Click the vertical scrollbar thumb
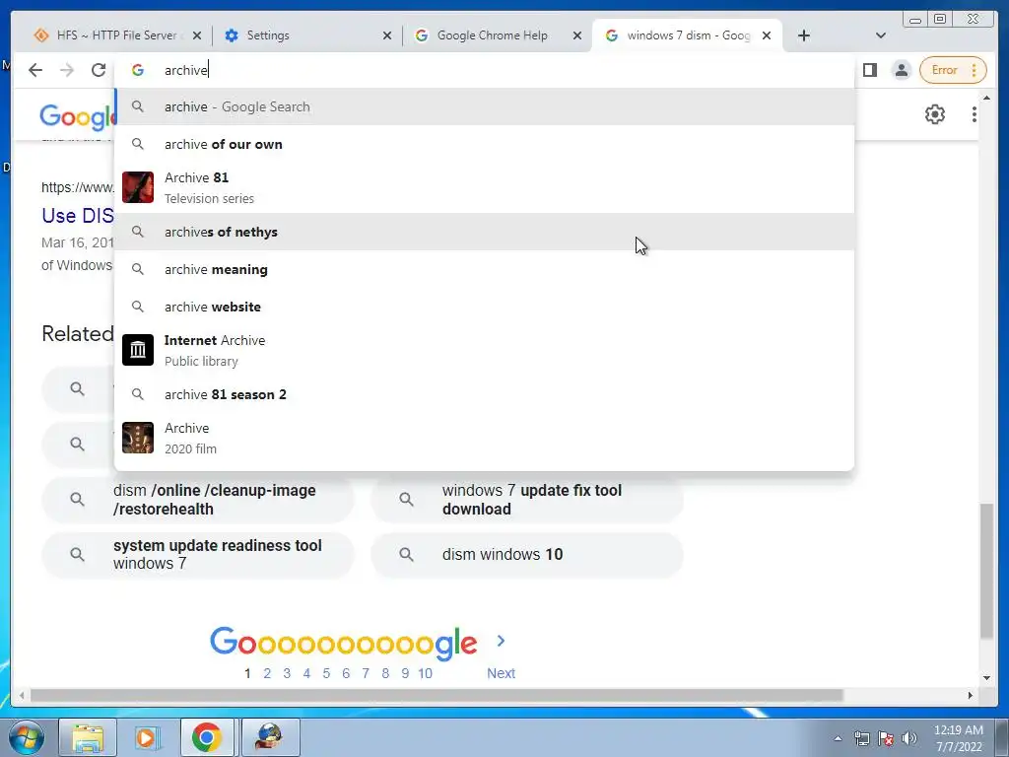The image size is (1009, 757). pos(986,571)
